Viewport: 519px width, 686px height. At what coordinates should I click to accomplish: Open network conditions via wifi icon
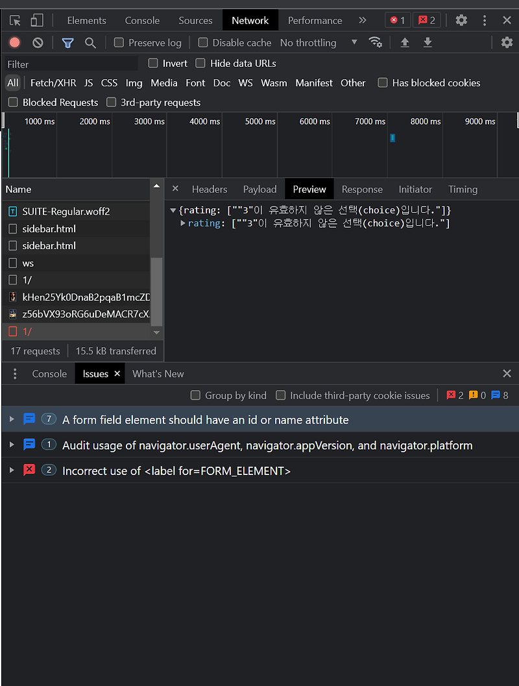click(x=376, y=42)
